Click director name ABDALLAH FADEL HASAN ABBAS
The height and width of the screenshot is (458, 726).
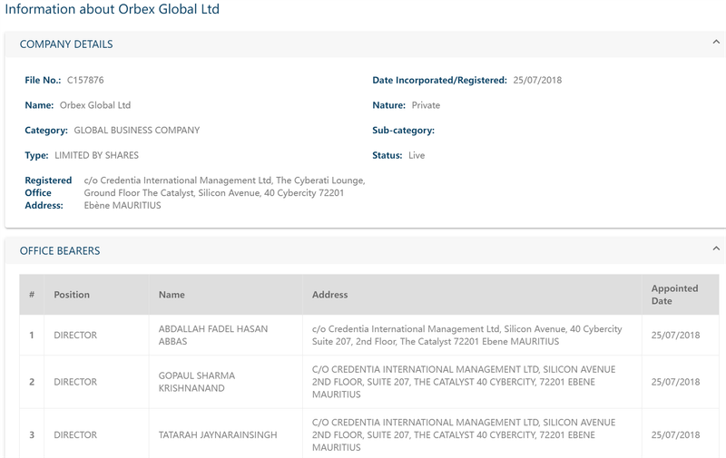[213, 335]
